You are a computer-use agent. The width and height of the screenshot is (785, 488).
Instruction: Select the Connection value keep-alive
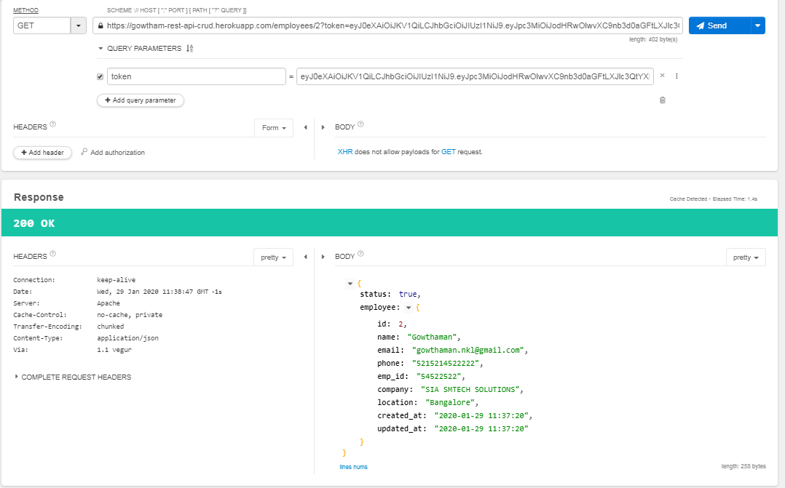pos(117,280)
